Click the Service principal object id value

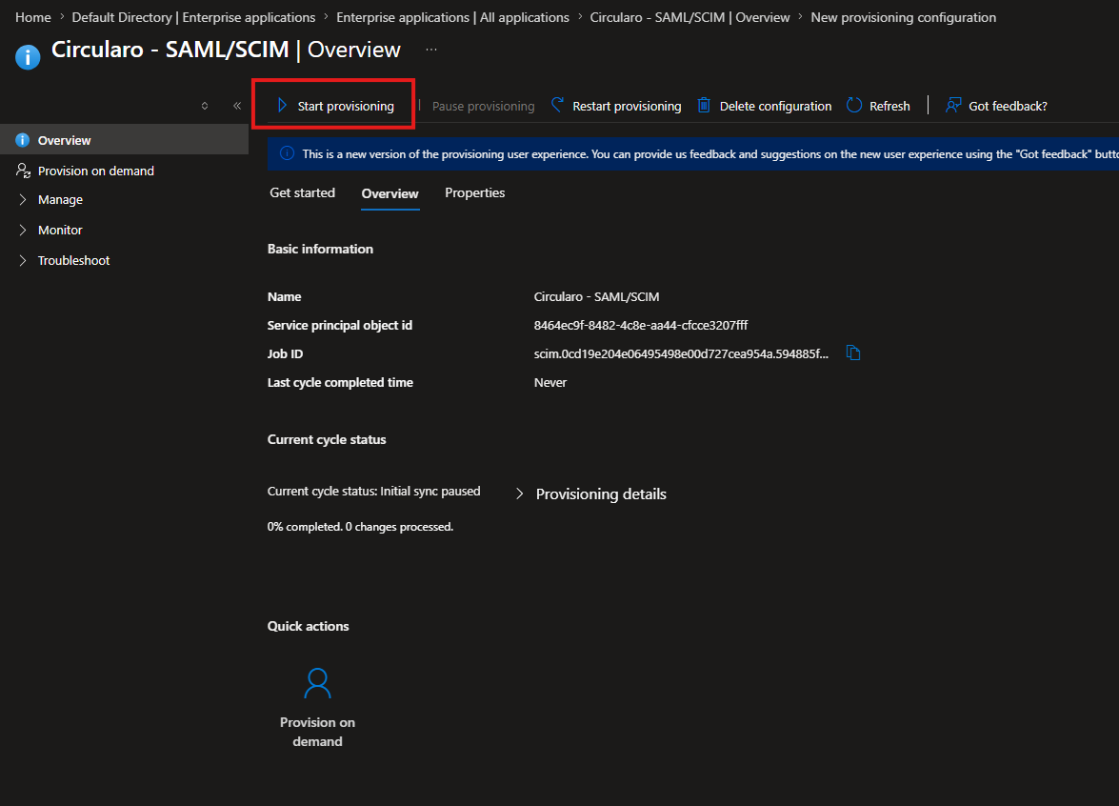tap(641, 326)
